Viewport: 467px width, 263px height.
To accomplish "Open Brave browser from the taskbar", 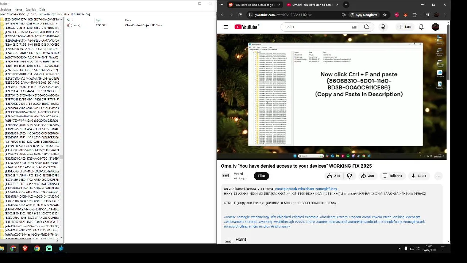I will tap(25, 249).
